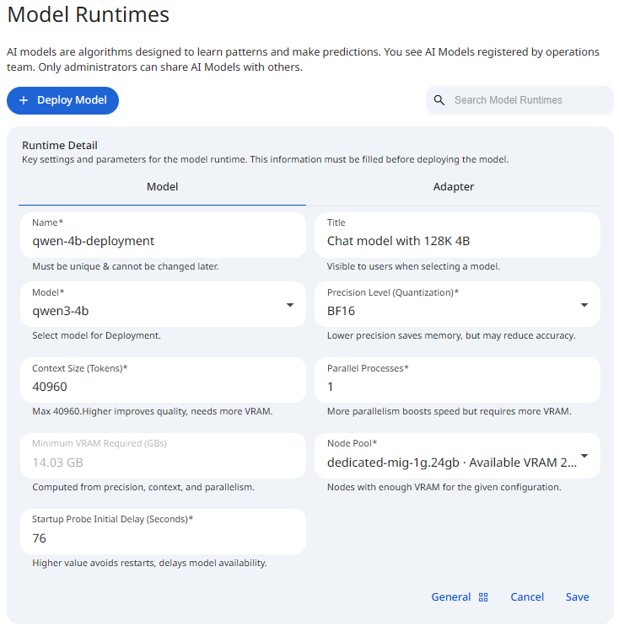Click the Startup Probe Initial Delay field
619x631 pixels.
162,538
